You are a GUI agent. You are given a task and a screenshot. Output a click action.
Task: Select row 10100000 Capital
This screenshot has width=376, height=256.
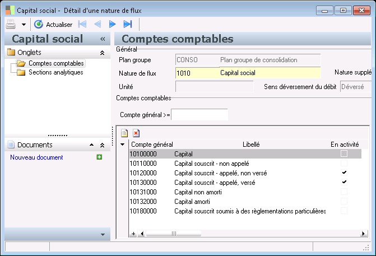(x=245, y=153)
